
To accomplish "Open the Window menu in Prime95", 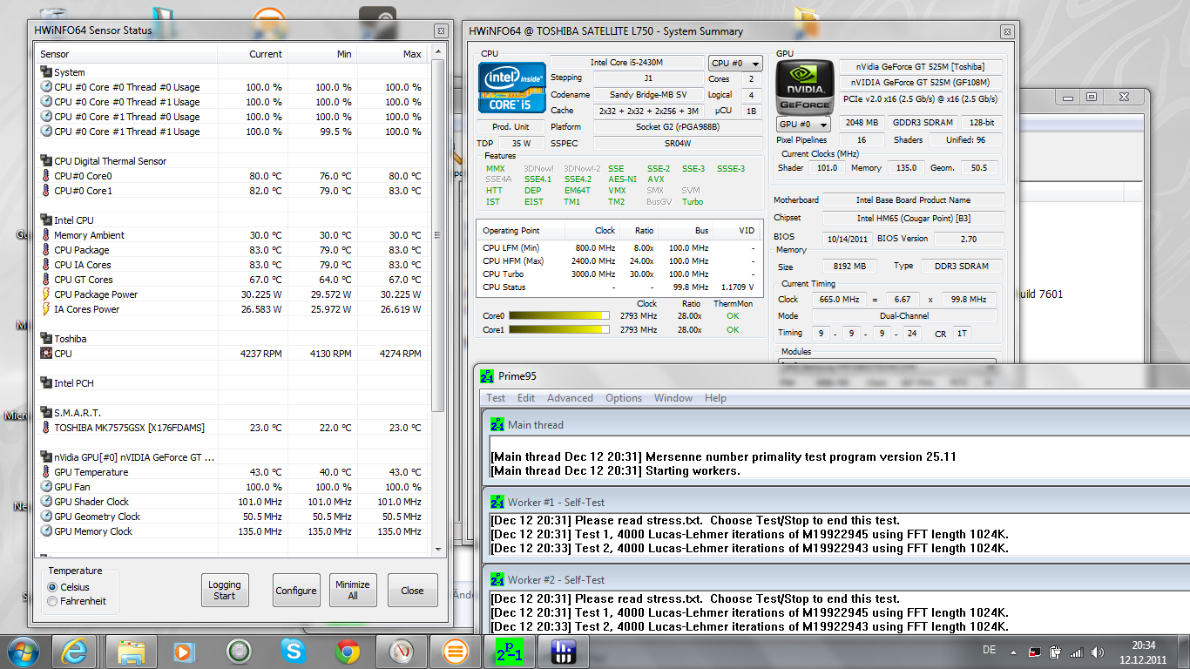I will [673, 398].
